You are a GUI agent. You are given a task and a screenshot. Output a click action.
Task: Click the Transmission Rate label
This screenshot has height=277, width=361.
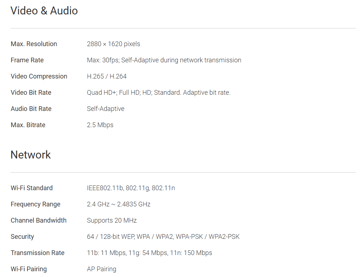pyautogui.click(x=38, y=253)
